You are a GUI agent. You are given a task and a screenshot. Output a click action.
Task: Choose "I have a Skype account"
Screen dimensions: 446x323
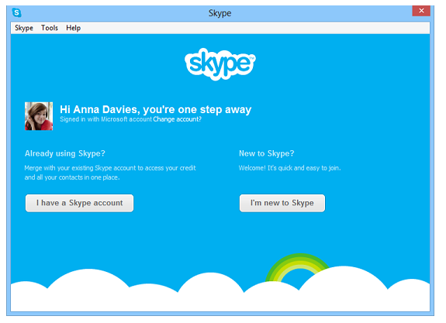tap(79, 203)
